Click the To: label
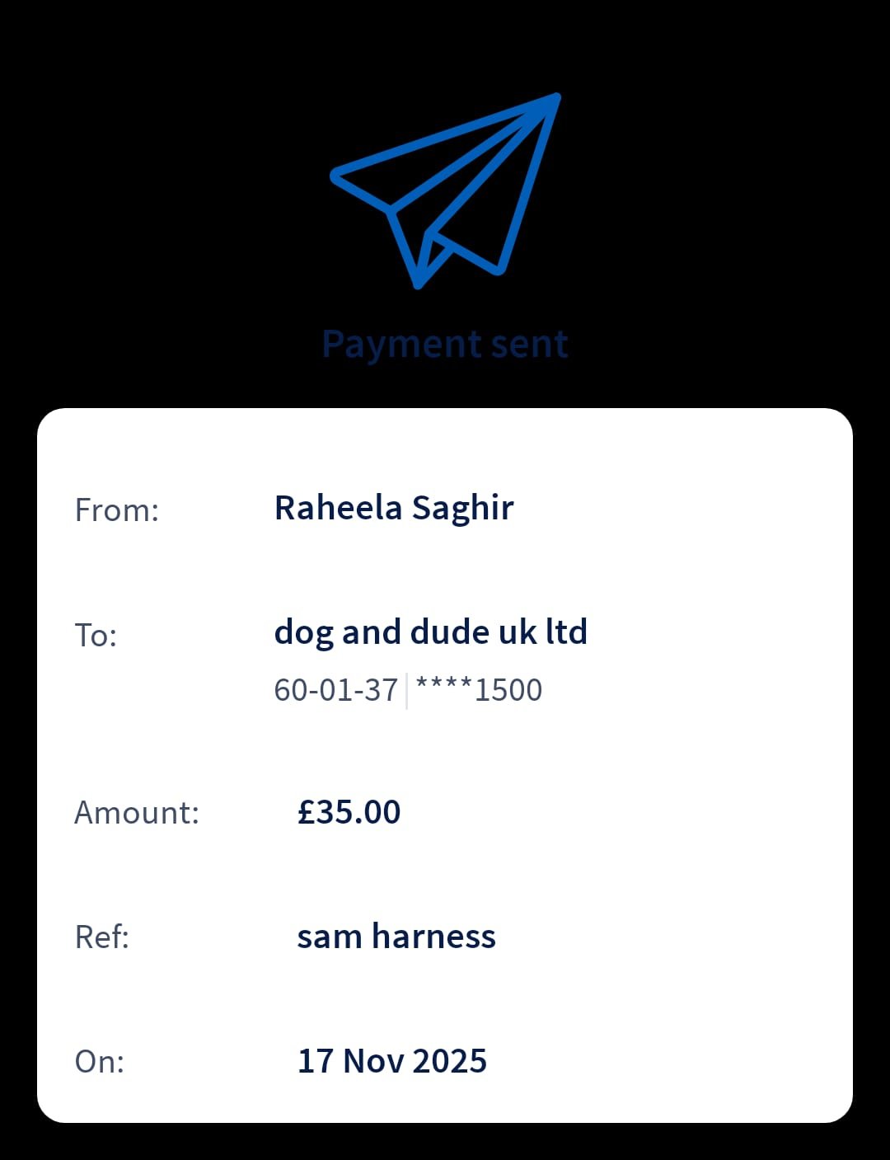The width and height of the screenshot is (890, 1160). (96, 636)
